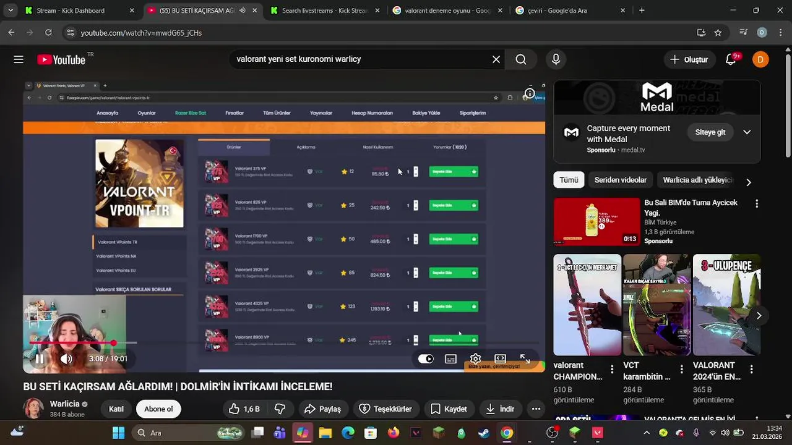
Task: Show the video info card icon
Action: (x=530, y=94)
